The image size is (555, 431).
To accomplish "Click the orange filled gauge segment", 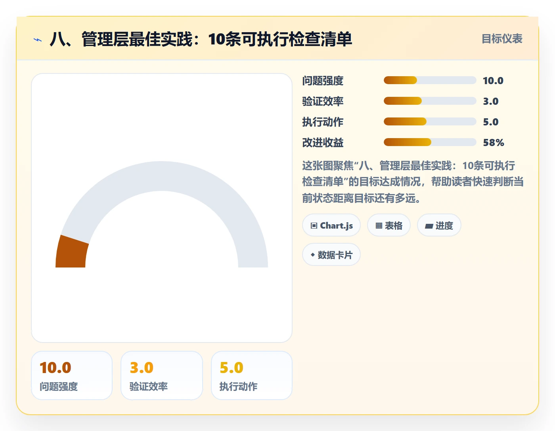I will click(71, 252).
